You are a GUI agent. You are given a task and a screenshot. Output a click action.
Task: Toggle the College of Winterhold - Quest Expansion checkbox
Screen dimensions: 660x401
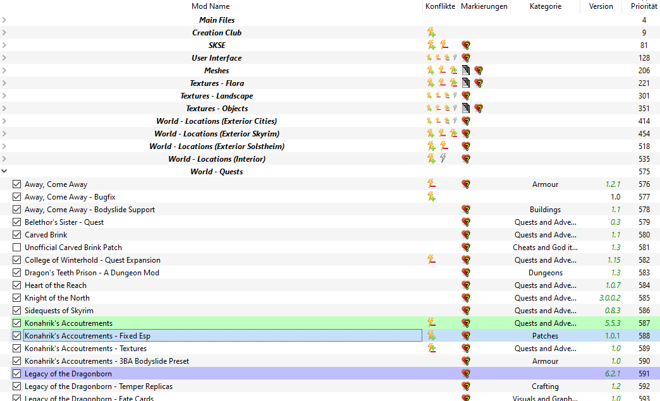(x=16, y=260)
